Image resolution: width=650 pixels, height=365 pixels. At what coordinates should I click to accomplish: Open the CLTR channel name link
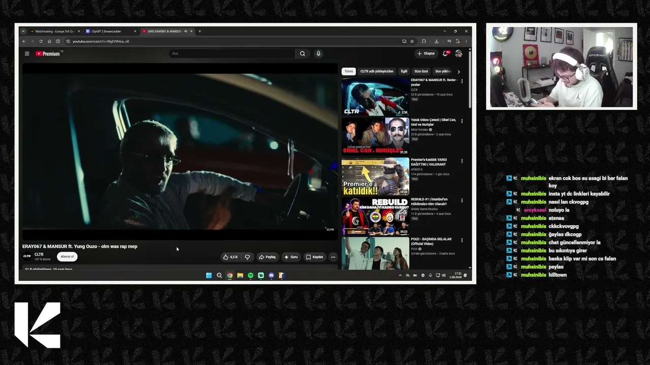pos(39,254)
